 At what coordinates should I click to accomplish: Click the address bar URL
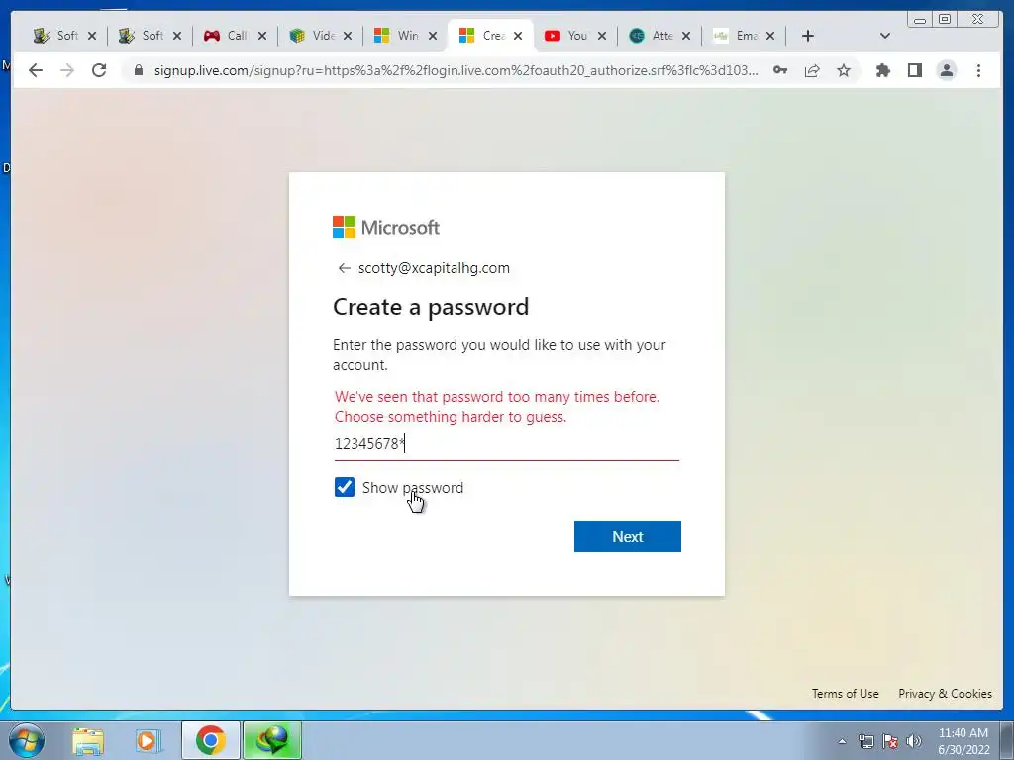pos(456,70)
